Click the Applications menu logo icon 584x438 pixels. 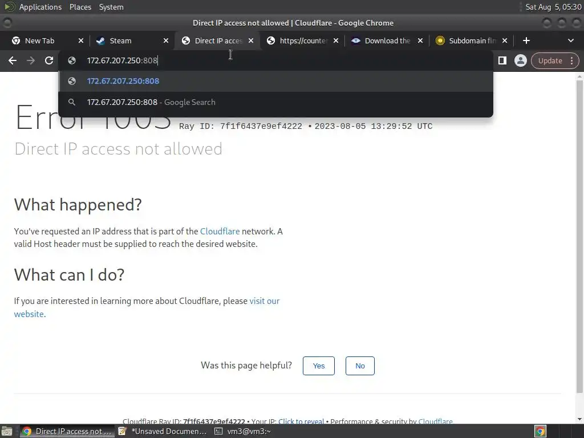point(9,7)
